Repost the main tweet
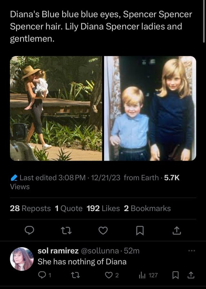This screenshot has height=289, width=206. [66, 230]
